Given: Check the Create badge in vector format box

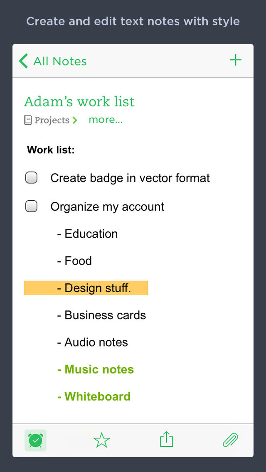Looking at the screenshot, I should (x=32, y=178).
